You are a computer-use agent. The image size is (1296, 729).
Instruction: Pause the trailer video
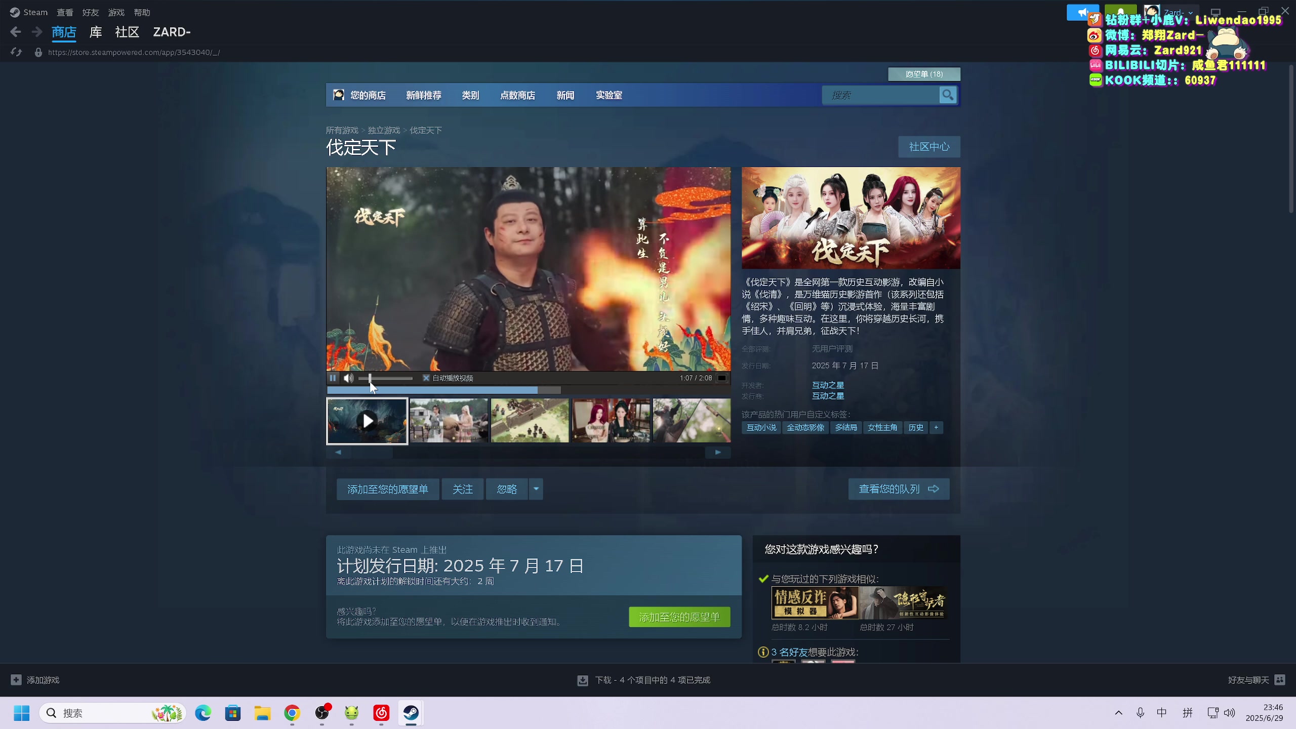tap(333, 378)
